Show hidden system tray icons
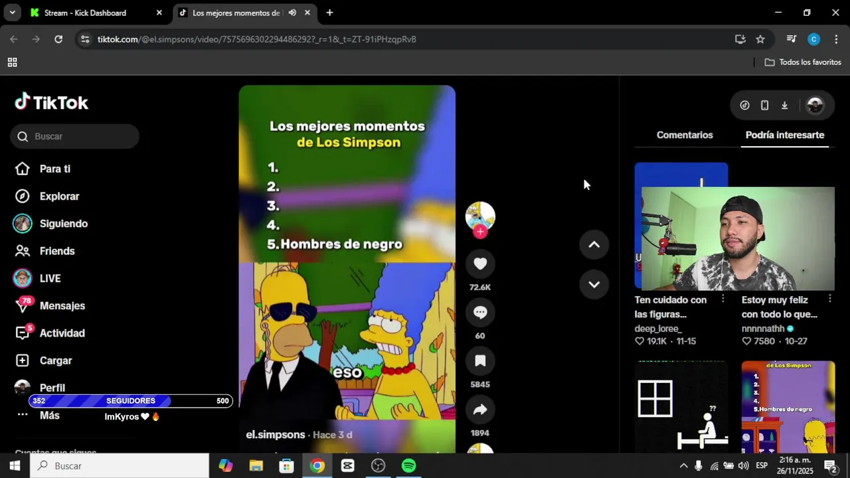The width and height of the screenshot is (850, 478). pos(683,466)
